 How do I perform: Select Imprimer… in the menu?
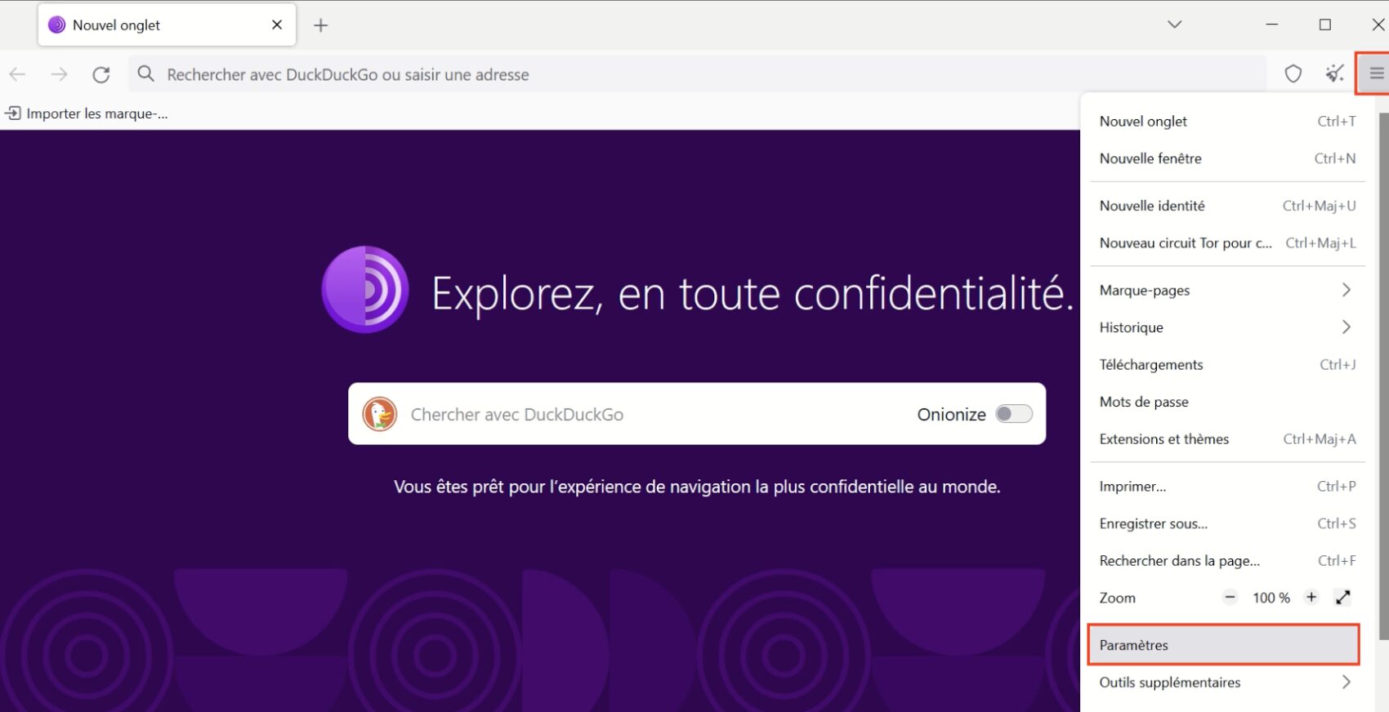(x=1227, y=486)
